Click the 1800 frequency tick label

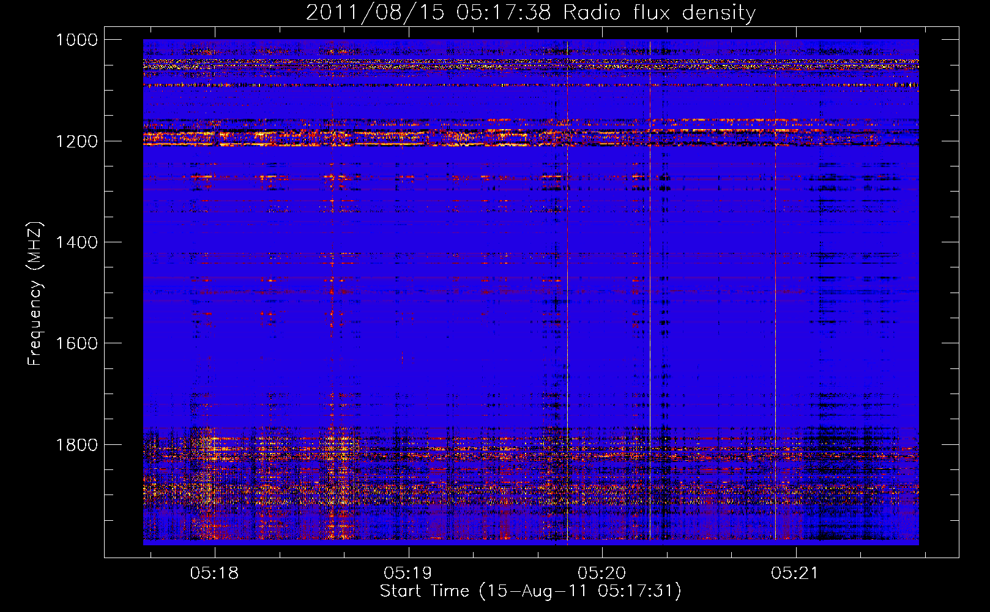pyautogui.click(x=76, y=444)
